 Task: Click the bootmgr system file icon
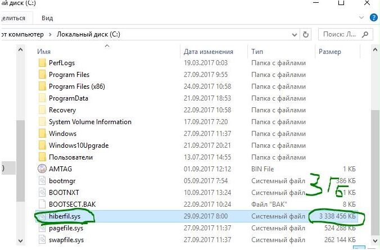[42, 181]
